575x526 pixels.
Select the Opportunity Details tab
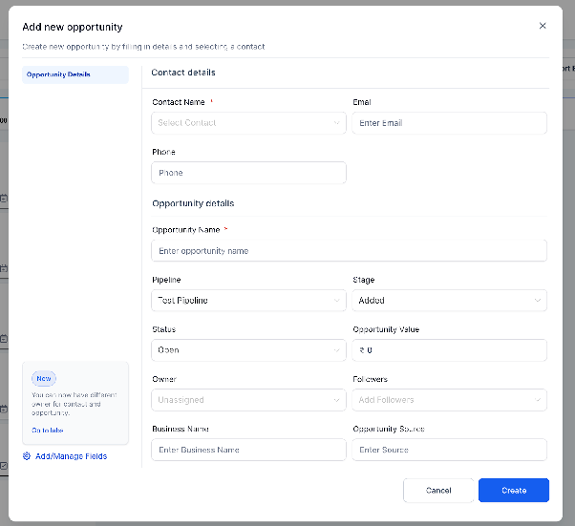coord(75,74)
